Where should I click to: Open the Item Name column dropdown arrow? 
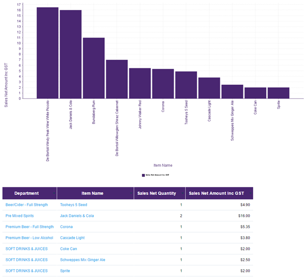[131, 193]
